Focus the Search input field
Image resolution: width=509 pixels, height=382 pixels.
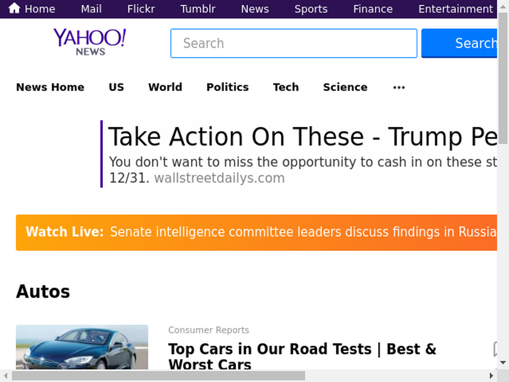click(x=294, y=43)
